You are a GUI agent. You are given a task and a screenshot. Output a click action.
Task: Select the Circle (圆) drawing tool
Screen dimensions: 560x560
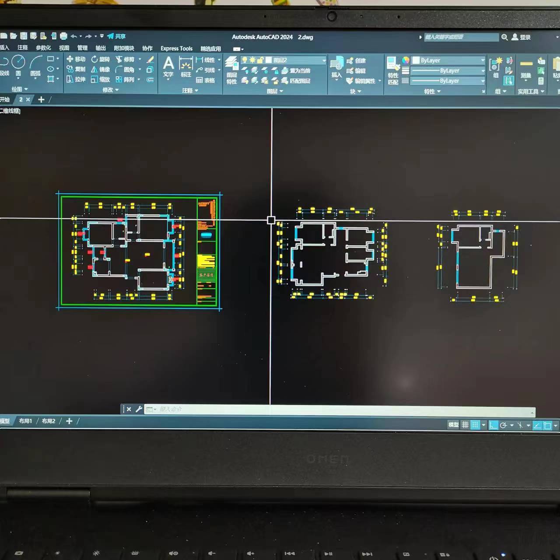18,63
